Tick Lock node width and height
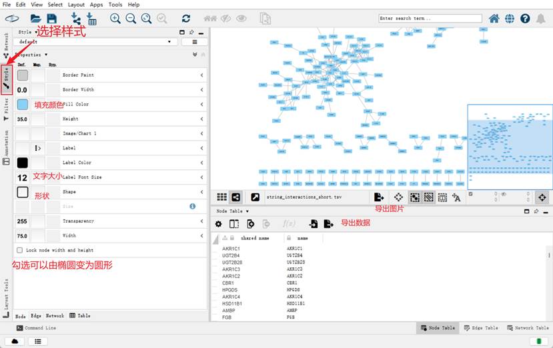The image size is (553, 348). [20, 250]
